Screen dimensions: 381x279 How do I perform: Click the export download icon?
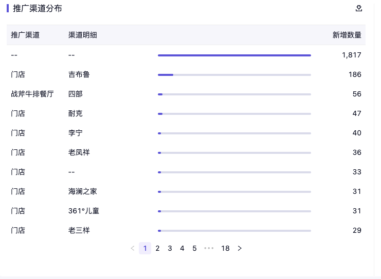coord(359,8)
